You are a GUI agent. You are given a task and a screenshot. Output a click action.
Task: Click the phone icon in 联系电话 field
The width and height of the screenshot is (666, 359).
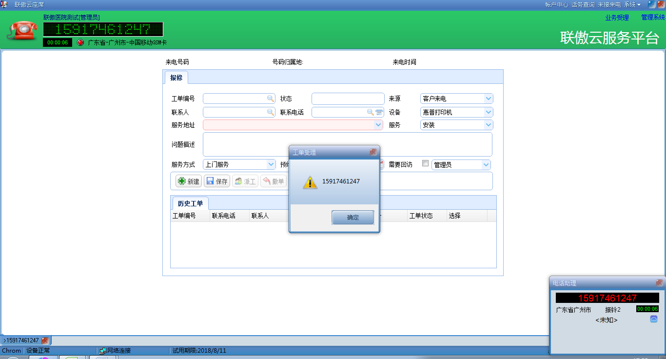tap(379, 112)
